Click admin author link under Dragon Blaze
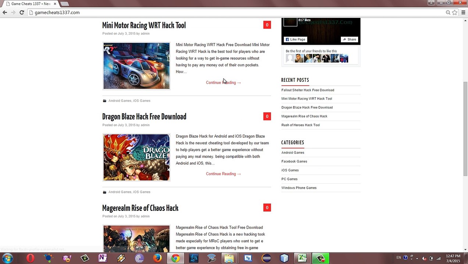Screen dimensions: 468x264 click(x=145, y=125)
